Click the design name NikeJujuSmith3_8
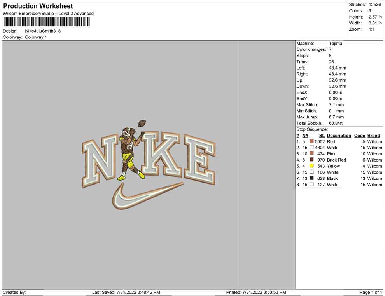 (43, 31)
